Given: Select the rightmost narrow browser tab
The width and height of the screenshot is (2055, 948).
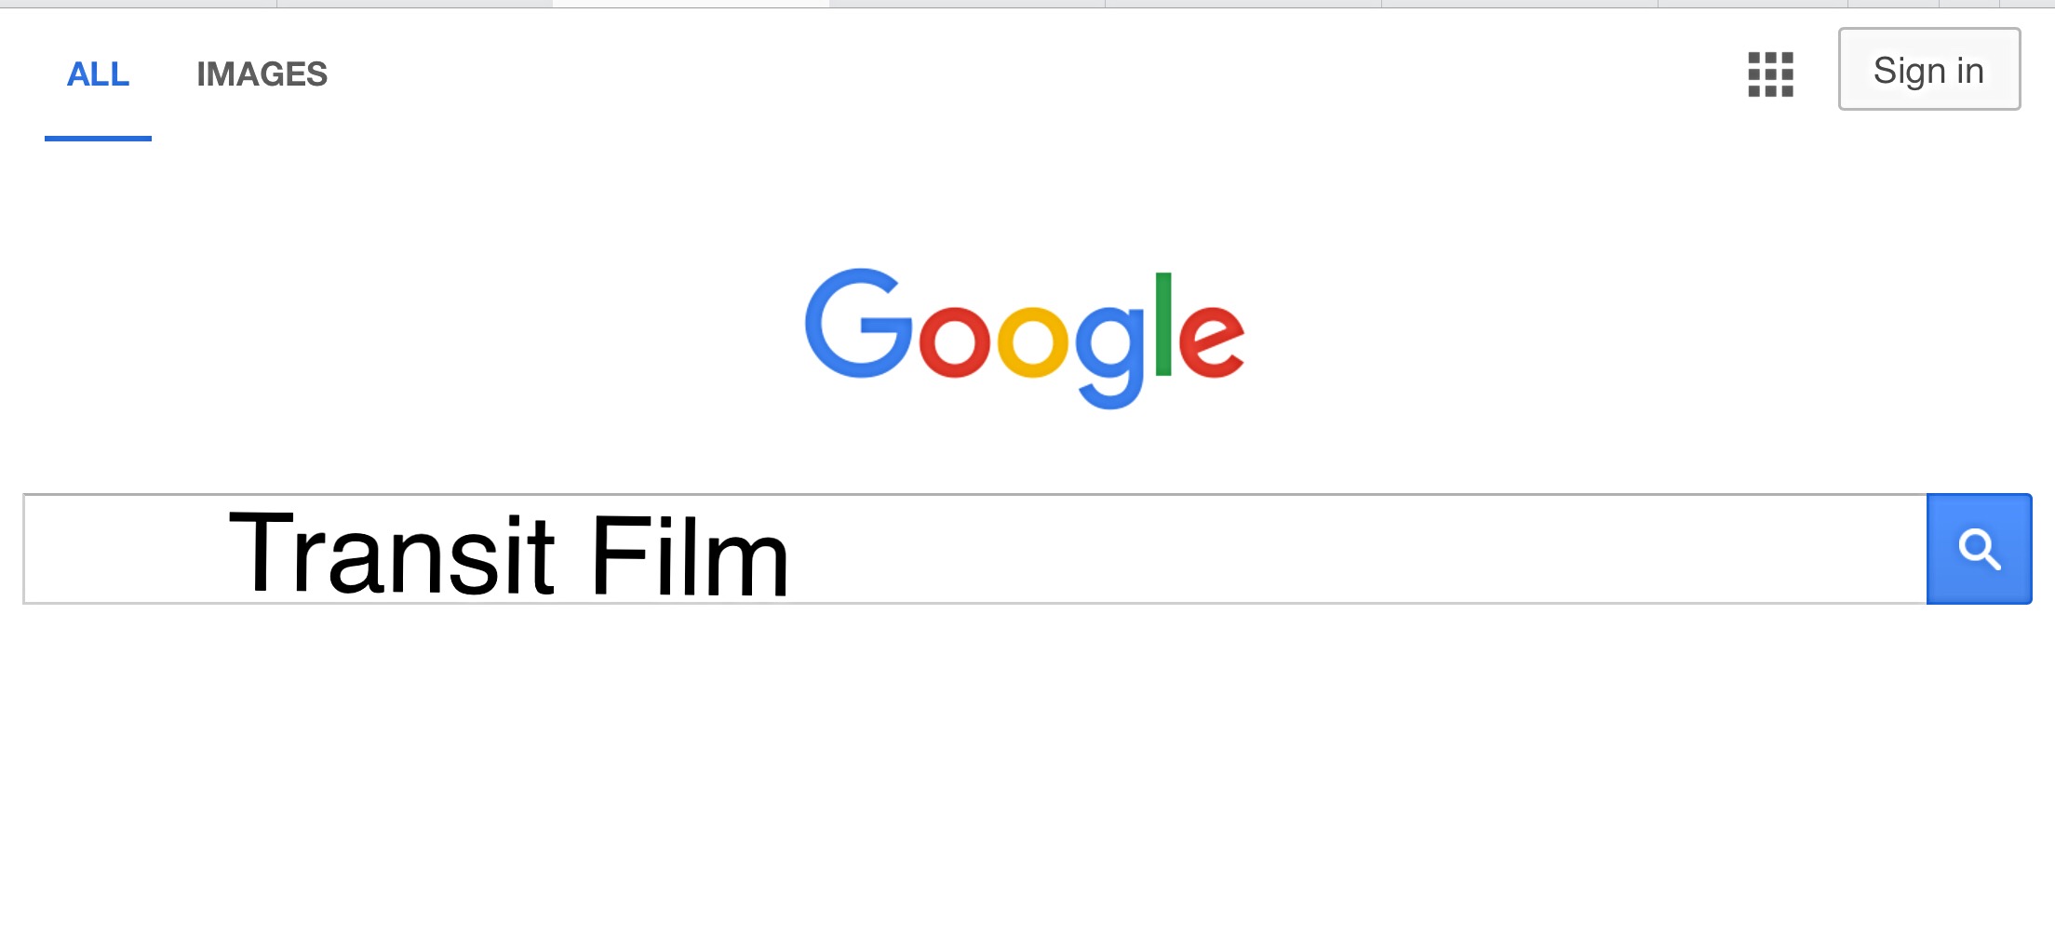Looking at the screenshot, I should point(2027,4).
